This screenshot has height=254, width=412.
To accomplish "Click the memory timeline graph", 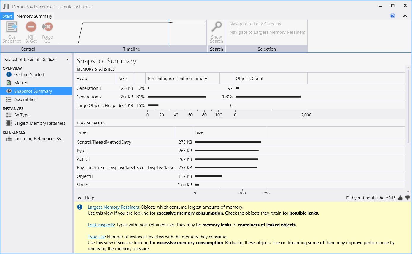I will point(132,33).
